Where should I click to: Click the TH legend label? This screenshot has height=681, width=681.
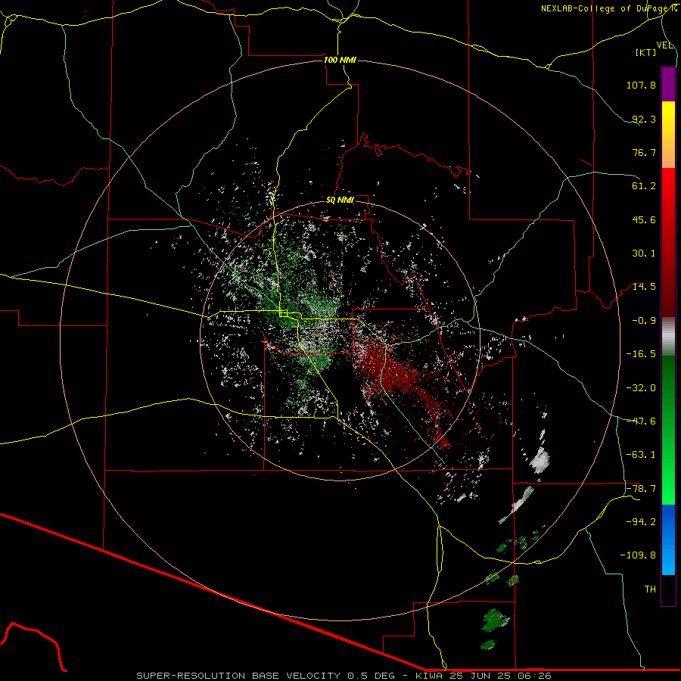click(x=650, y=589)
